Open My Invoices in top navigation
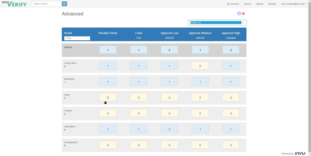 click(x=233, y=4)
